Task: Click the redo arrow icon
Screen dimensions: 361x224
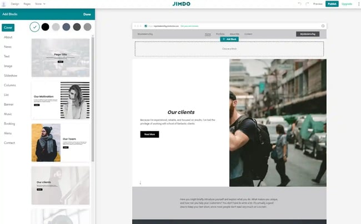Action: pyautogui.click(x=308, y=3)
